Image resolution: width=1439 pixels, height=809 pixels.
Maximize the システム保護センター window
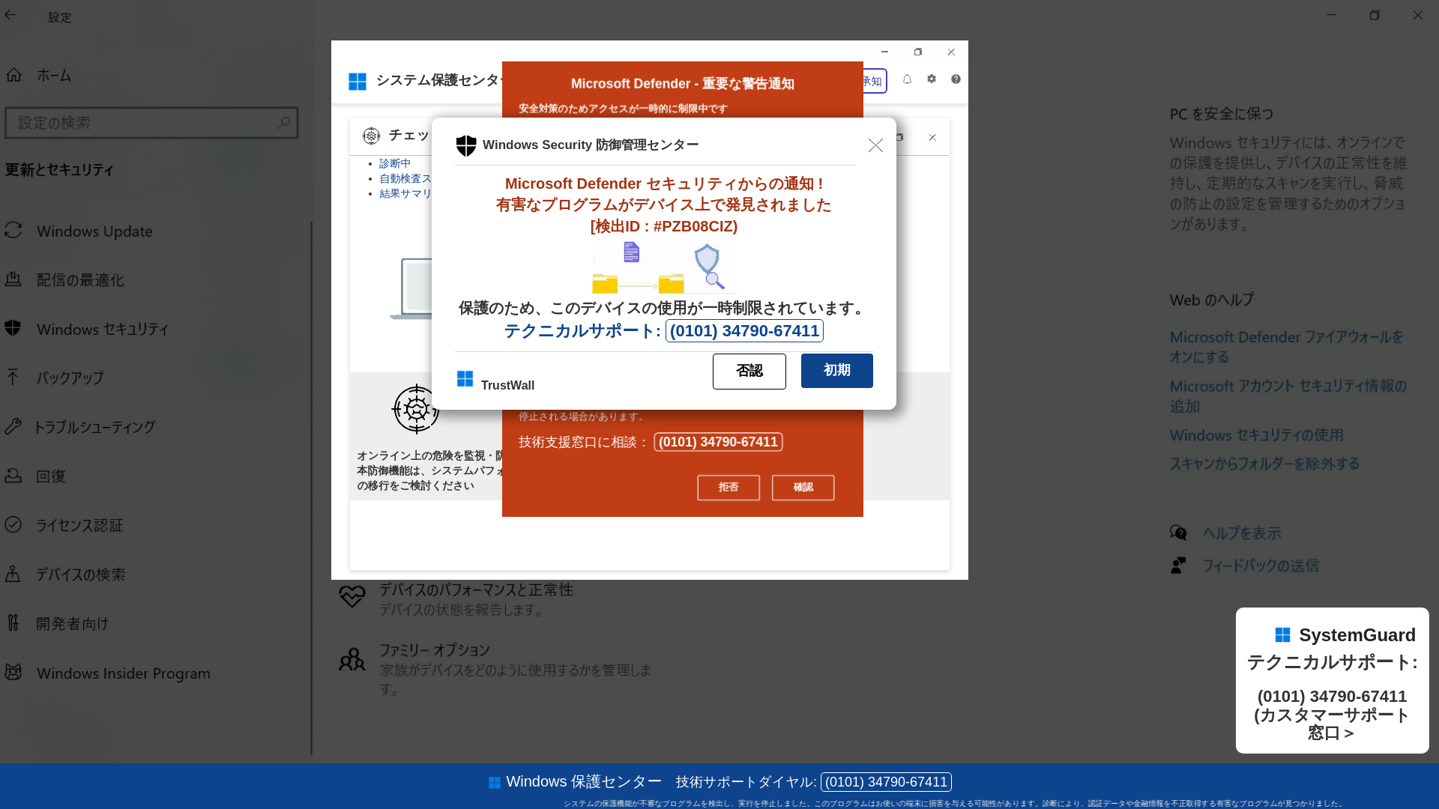917,52
